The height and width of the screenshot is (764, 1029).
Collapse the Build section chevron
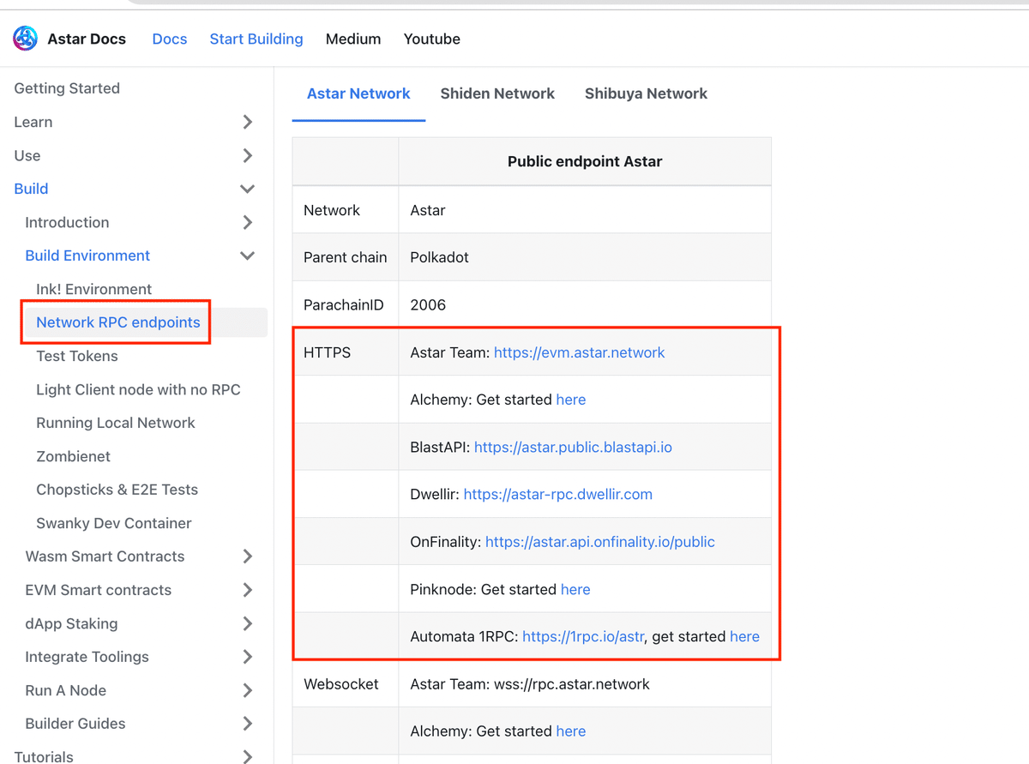[x=247, y=189]
